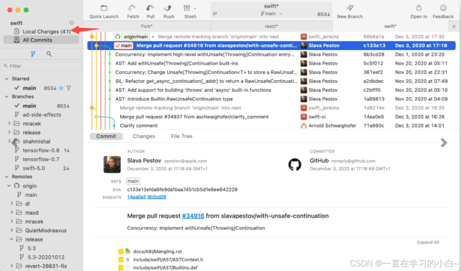461x271 pixels.
Task: Open changed file include/swift/AST/ASTContext.h
Action: 168,260
